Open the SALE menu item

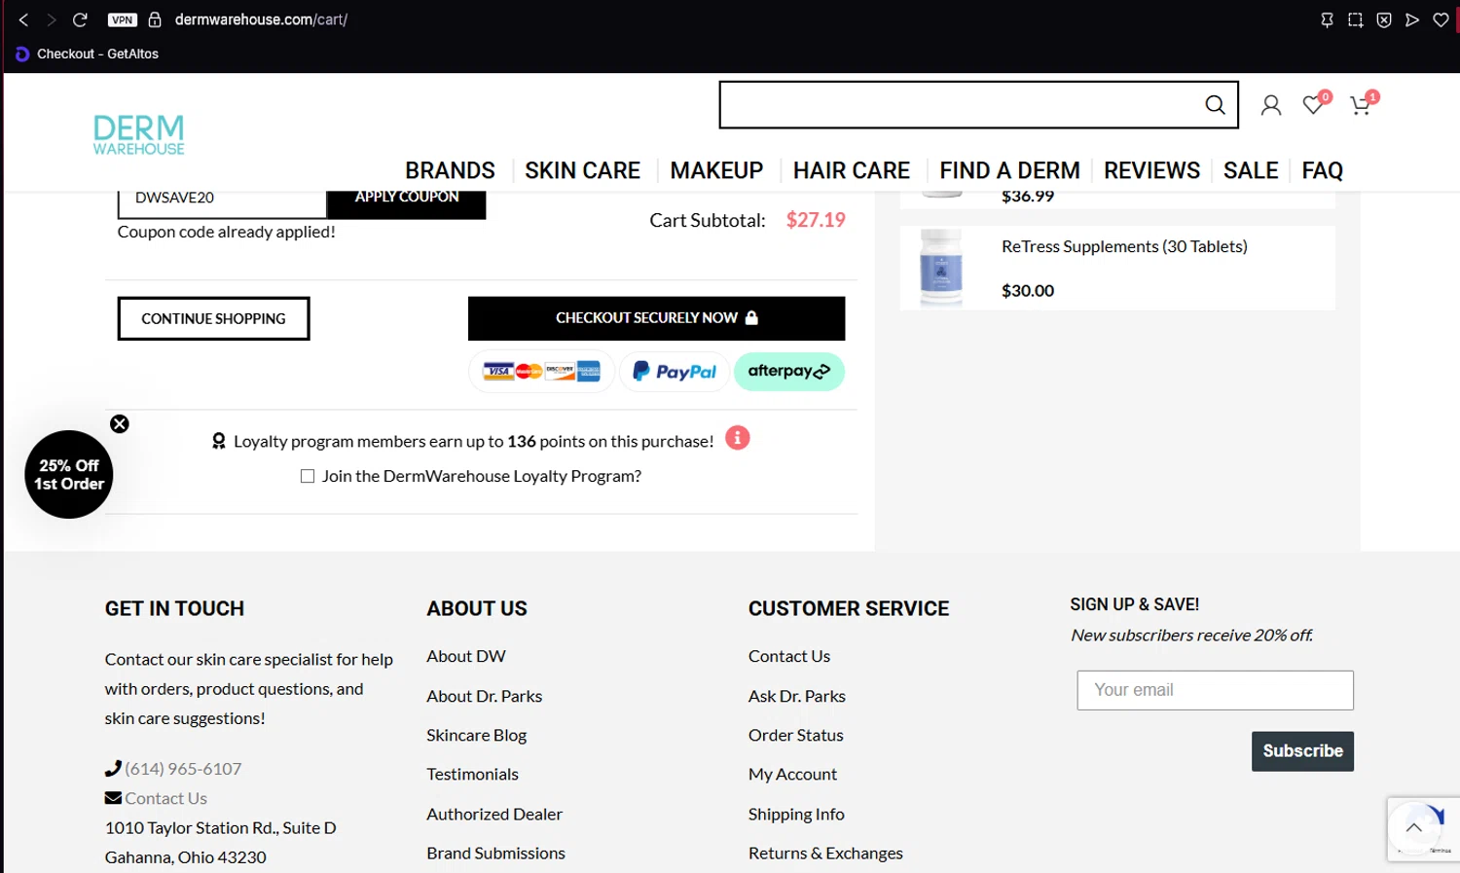pos(1251,171)
